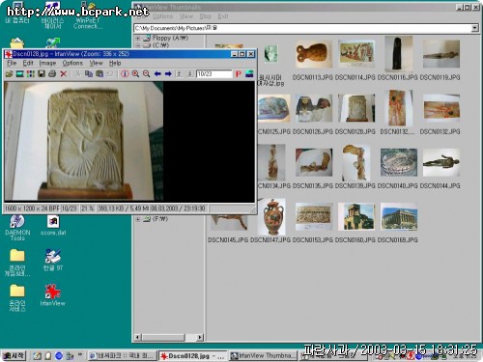Image resolution: width=483 pixels, height=362 pixels.
Task: Open the Image menu in IrfanView
Action: click(47, 63)
